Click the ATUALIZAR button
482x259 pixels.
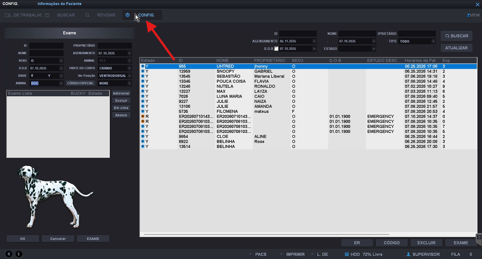pos(457,48)
